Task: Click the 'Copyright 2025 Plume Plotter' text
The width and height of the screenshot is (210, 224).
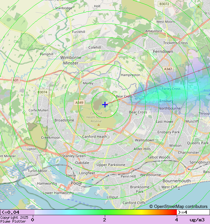Action: (14, 219)
